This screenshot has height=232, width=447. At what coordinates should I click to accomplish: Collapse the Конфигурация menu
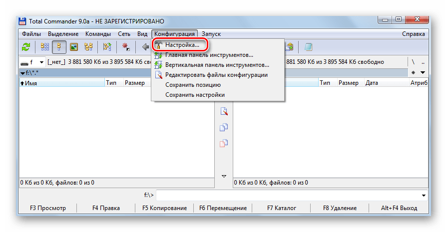[174, 34]
